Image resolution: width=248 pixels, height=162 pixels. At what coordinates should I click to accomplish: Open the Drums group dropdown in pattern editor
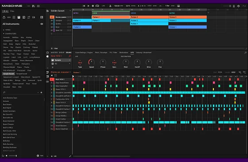click(70, 72)
